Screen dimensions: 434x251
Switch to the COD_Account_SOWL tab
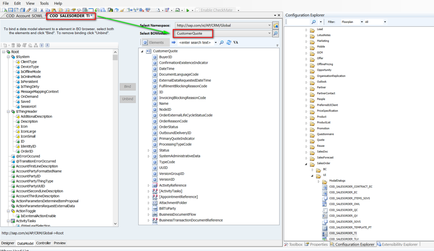pos(24,16)
